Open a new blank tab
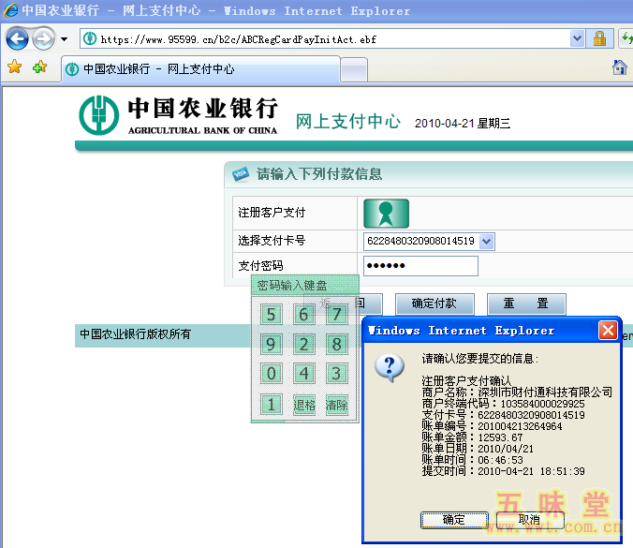633x548 pixels. pyautogui.click(x=353, y=69)
